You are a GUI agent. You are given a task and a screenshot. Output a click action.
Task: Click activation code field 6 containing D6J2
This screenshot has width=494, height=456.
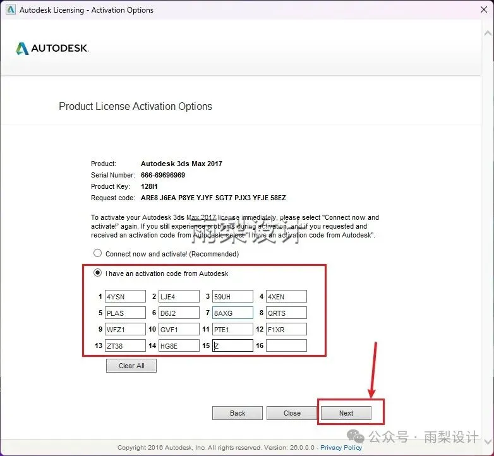coord(179,313)
